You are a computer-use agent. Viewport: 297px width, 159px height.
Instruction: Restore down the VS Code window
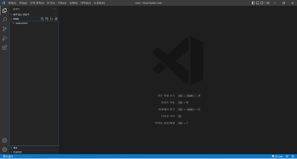coord(284,3)
